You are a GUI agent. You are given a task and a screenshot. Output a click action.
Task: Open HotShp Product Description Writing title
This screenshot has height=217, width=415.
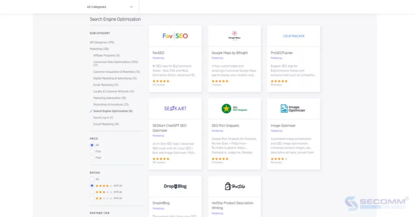coord(232,205)
